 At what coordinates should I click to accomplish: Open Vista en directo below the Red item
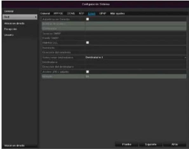[x=14, y=23]
